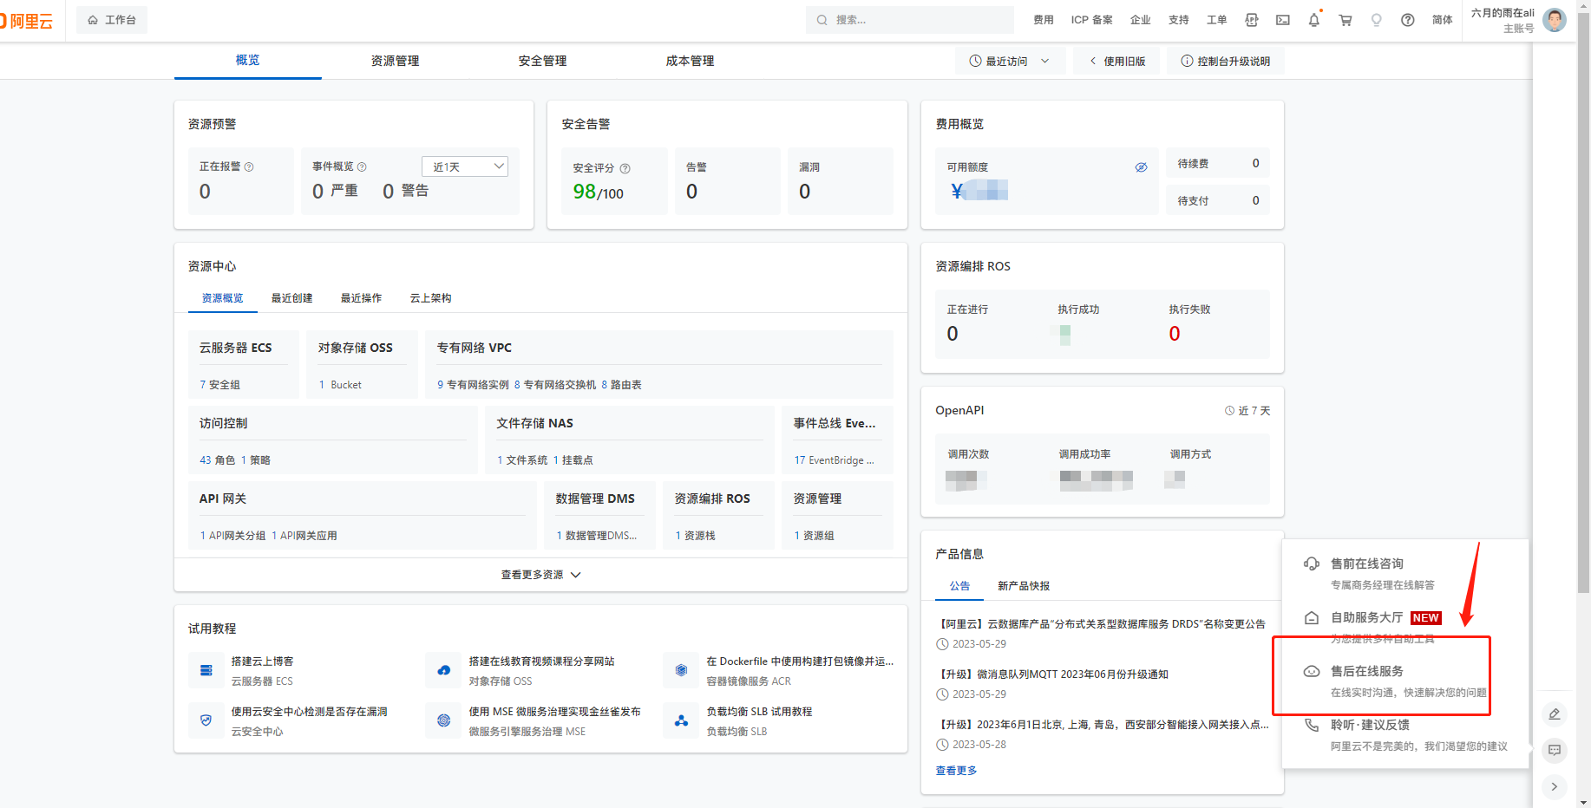
Task: Click the lightbulb icon in header
Action: [1377, 20]
